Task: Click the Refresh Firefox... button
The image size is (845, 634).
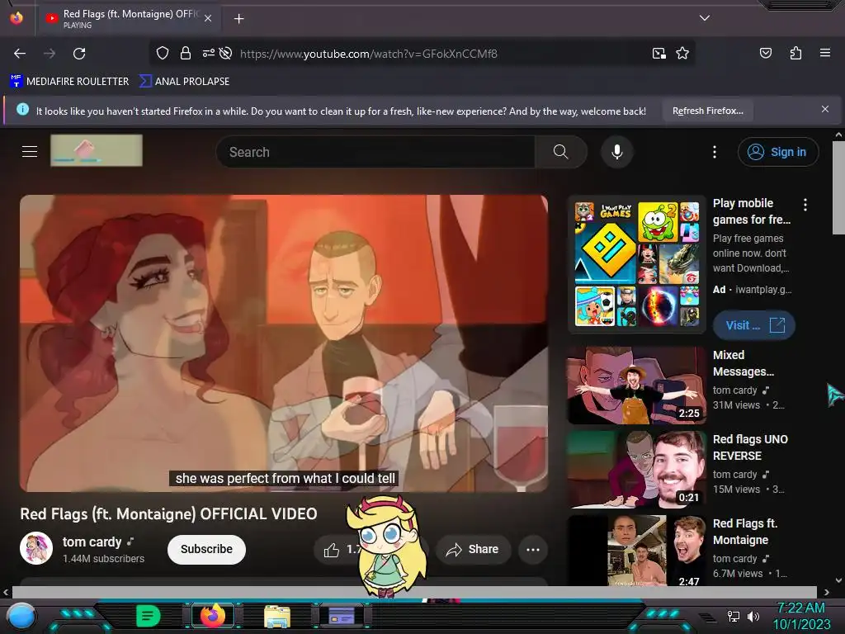Action: (707, 111)
